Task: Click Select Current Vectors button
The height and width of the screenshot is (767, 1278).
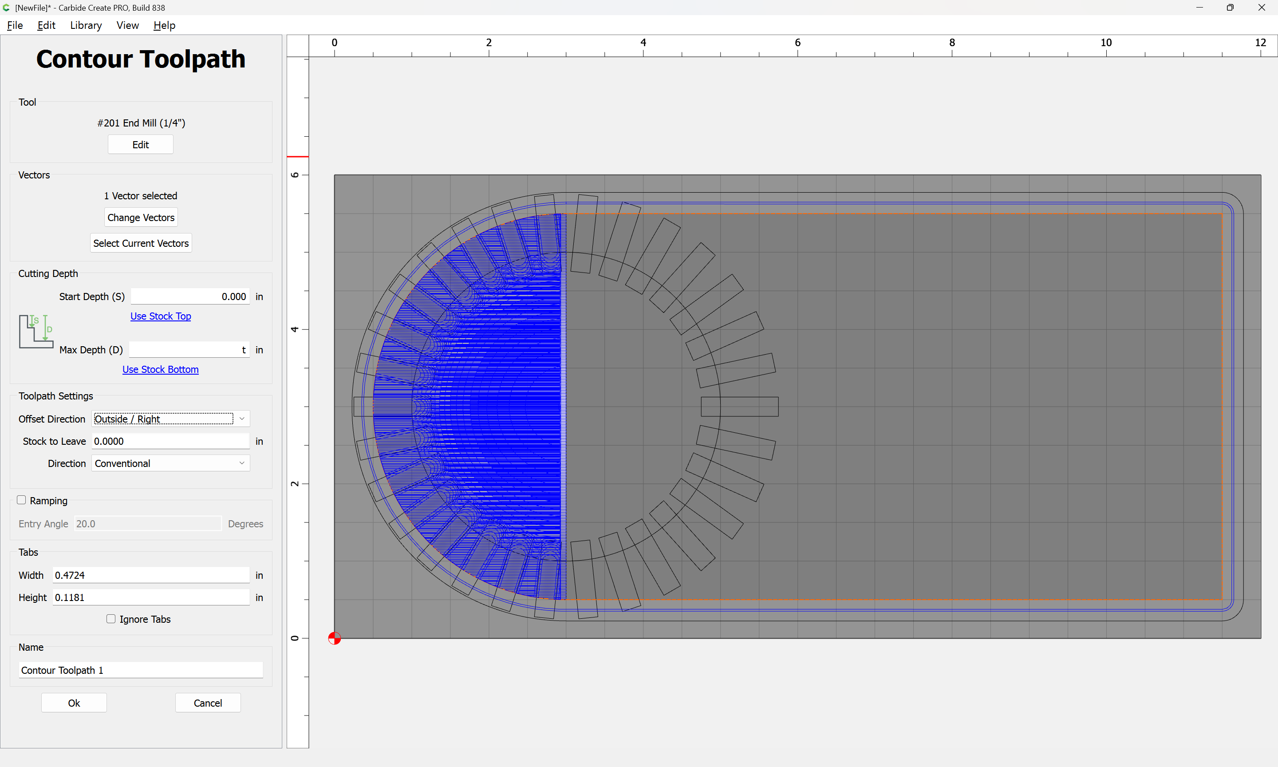Action: [x=141, y=243]
